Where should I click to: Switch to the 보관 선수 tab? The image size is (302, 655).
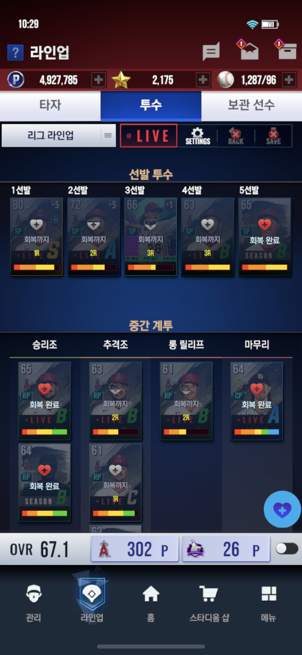click(252, 105)
